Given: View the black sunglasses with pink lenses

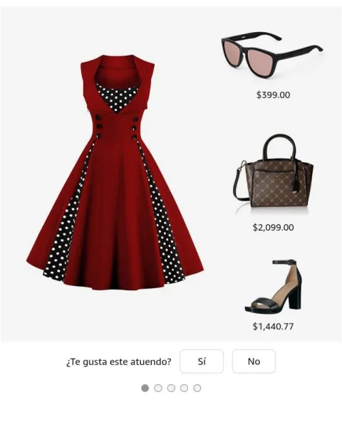Looking at the screenshot, I should click(272, 55).
